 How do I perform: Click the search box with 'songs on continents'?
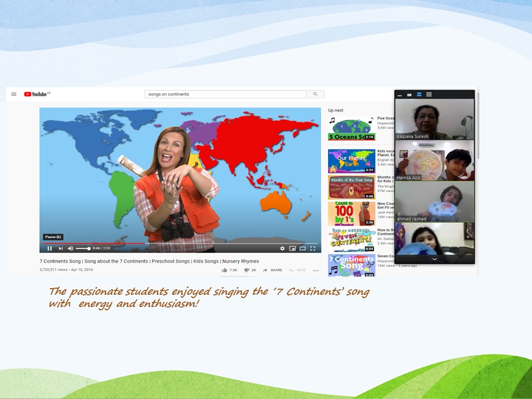coord(225,94)
